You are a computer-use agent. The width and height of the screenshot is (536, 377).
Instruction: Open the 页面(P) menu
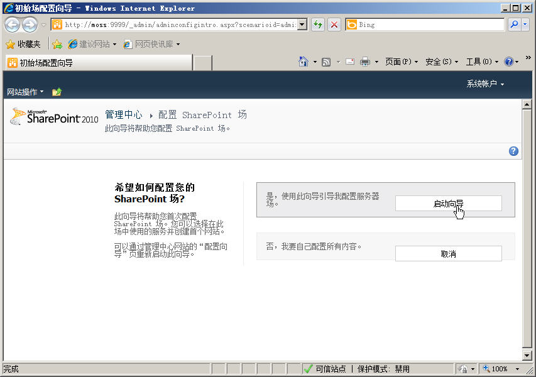click(402, 62)
